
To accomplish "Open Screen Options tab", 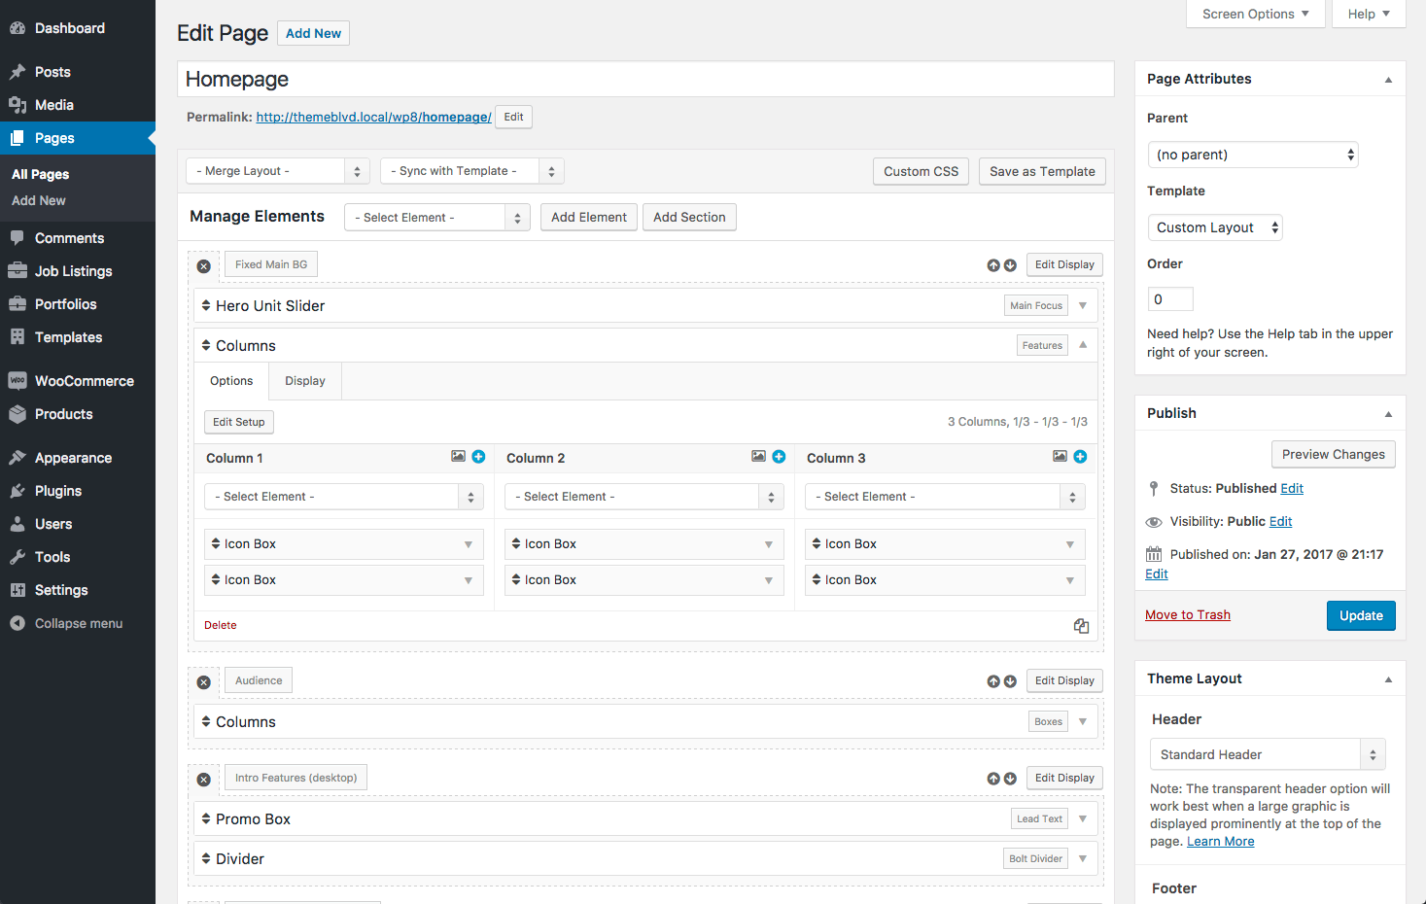I will click(x=1256, y=14).
